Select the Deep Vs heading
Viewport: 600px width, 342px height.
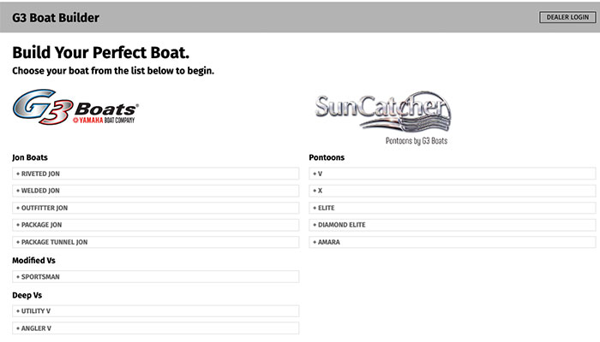point(27,295)
